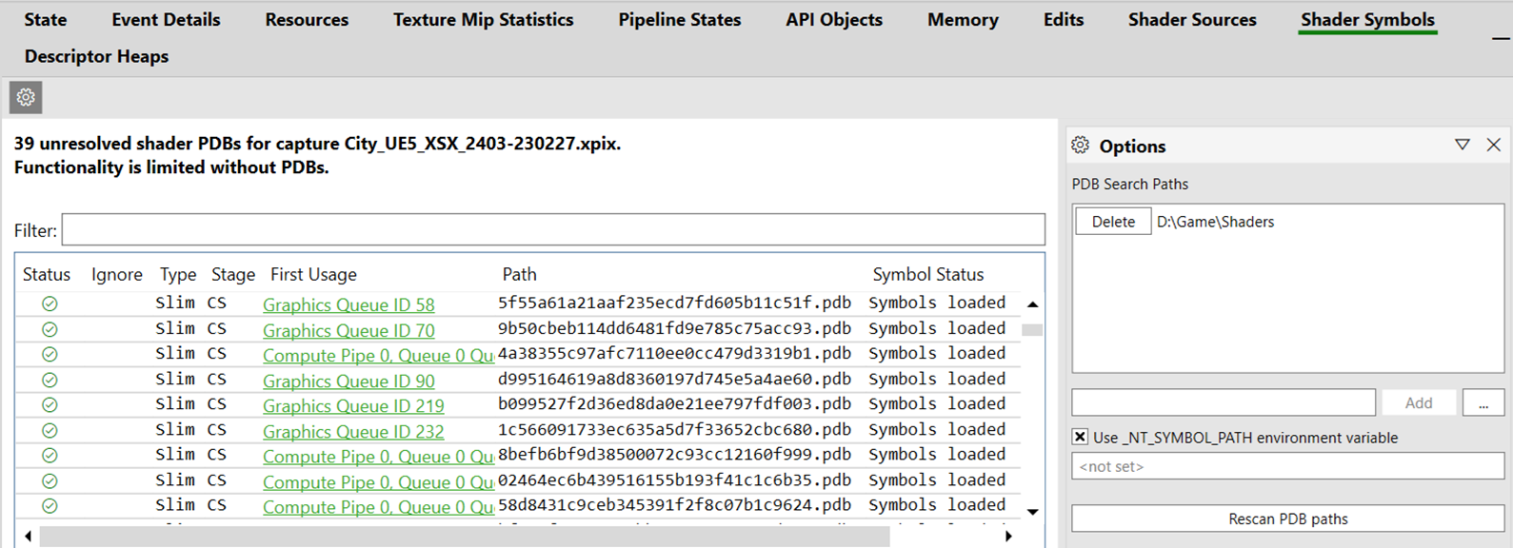Image resolution: width=1513 pixels, height=548 pixels.
Task: Click the gear icon beside Options title
Action: (1080, 146)
